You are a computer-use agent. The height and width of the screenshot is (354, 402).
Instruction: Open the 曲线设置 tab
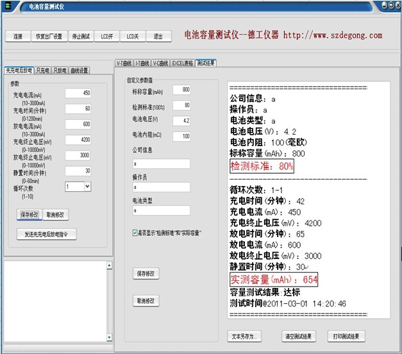(x=80, y=71)
